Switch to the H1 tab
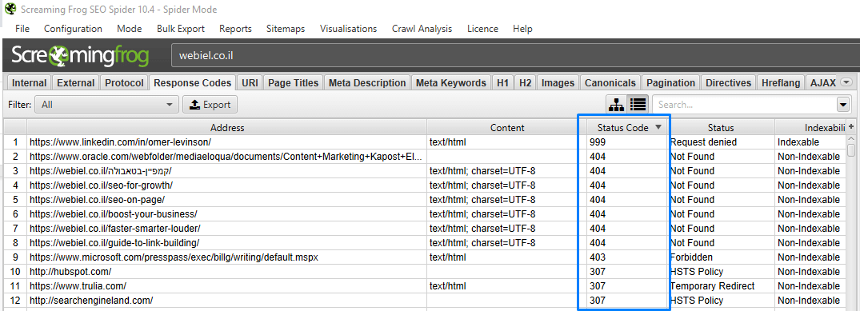 click(502, 83)
